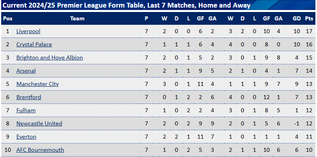Open the Crystal Palace team link
Image resolution: width=317 pixels, height=157 pixels.
coord(34,44)
